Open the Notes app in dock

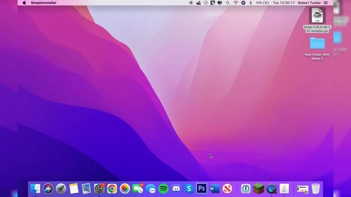click(x=74, y=189)
